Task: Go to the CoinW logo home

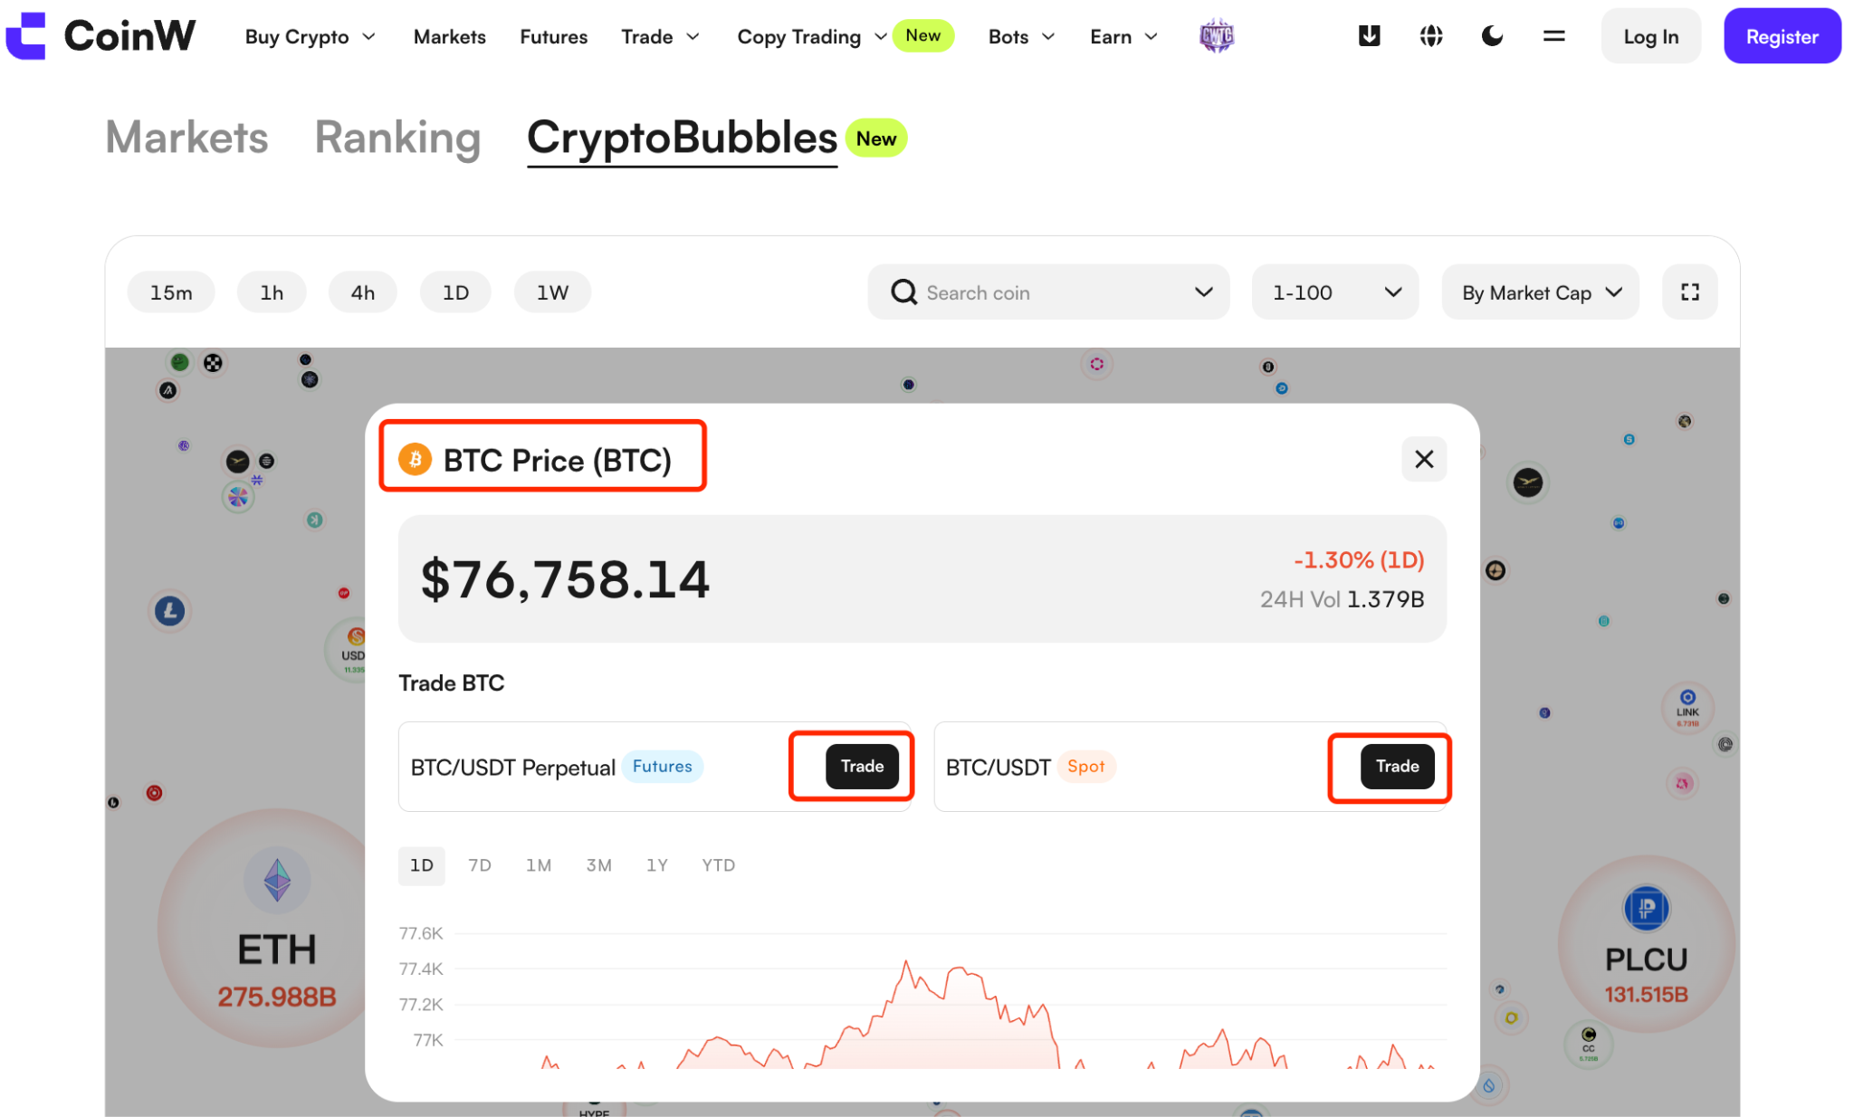Action: 100,36
